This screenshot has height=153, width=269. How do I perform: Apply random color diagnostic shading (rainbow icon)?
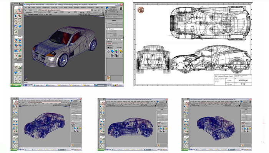click(117, 51)
